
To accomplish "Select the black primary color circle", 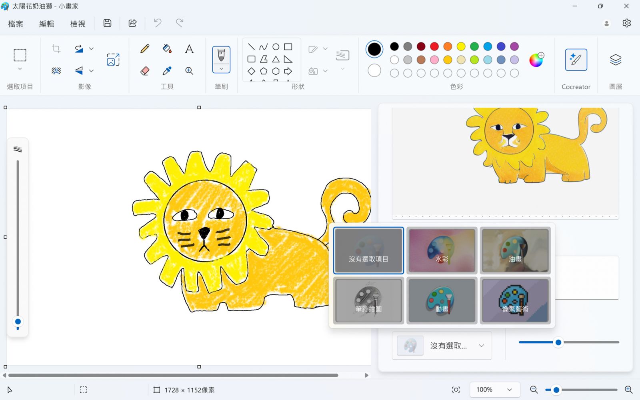I will tap(374, 49).
